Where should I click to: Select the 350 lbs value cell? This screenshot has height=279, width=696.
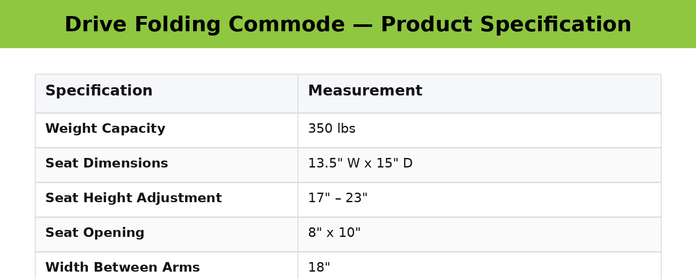[x=331, y=129]
